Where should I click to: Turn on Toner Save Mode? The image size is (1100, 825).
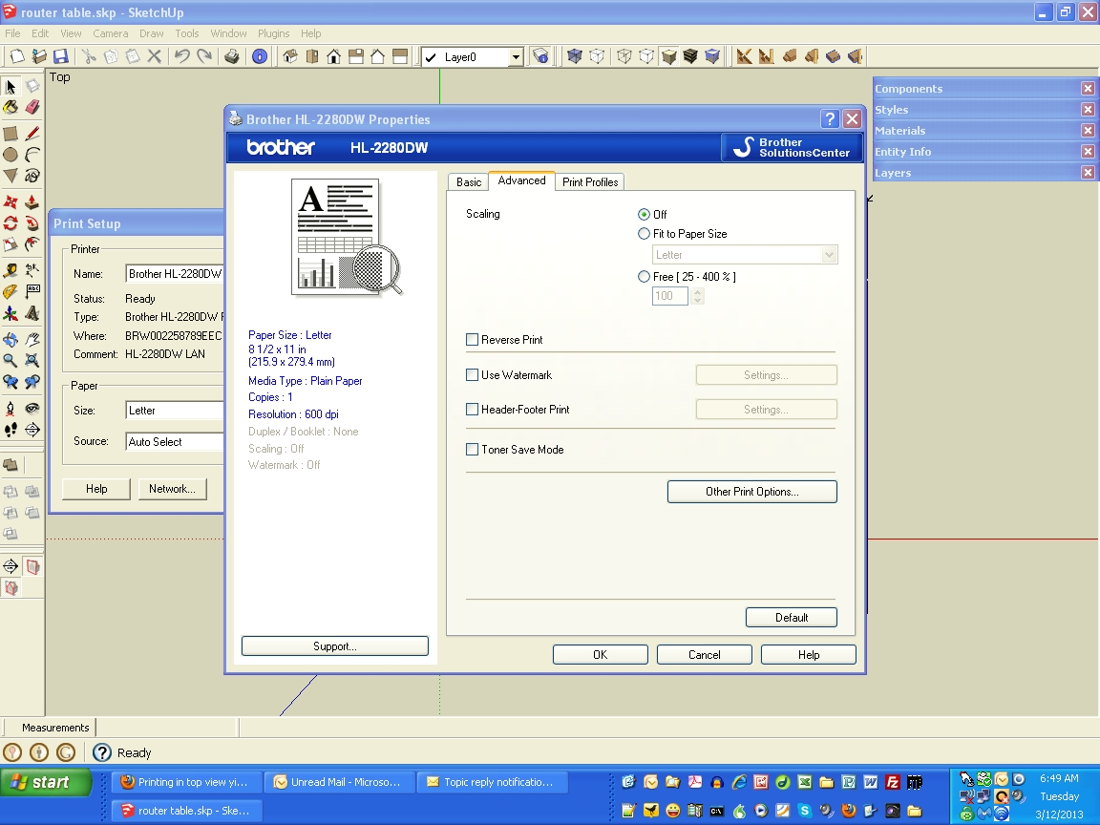click(x=472, y=450)
